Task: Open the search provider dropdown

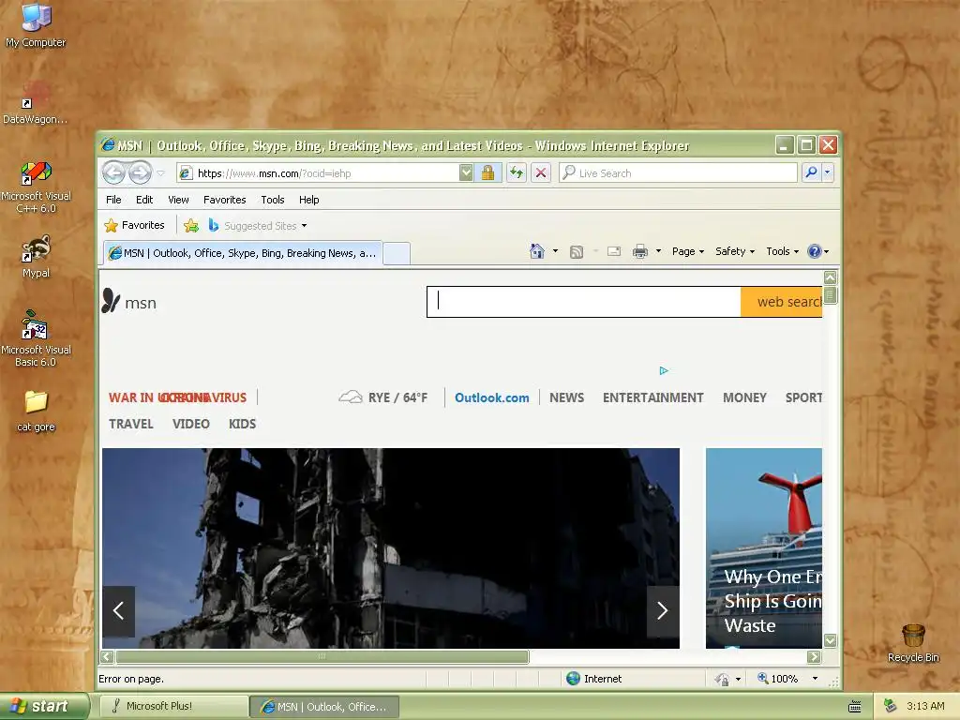Action: click(827, 173)
